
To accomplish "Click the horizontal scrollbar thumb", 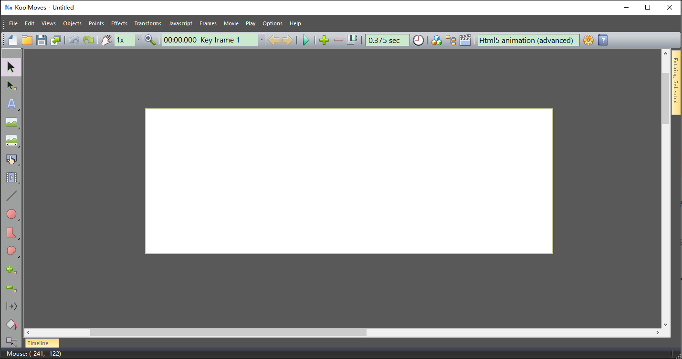I will coord(228,332).
